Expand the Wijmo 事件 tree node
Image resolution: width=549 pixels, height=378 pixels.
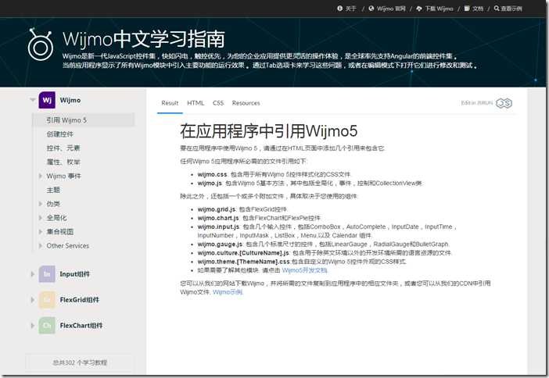[40, 176]
